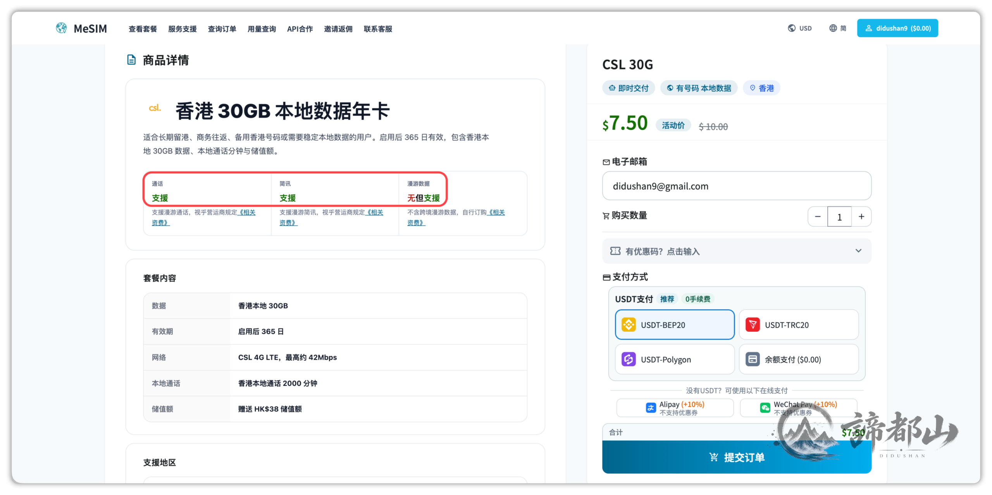Choose WeChat Pay (+10%) payment

tap(798, 408)
